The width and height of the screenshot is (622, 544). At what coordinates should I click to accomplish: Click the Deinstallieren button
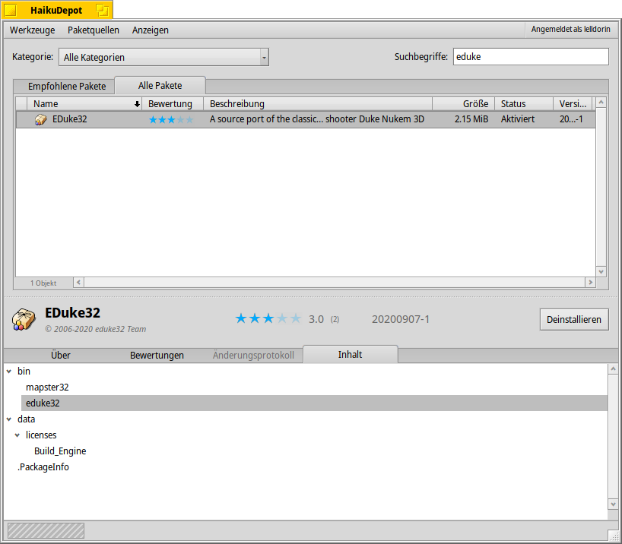click(x=574, y=320)
